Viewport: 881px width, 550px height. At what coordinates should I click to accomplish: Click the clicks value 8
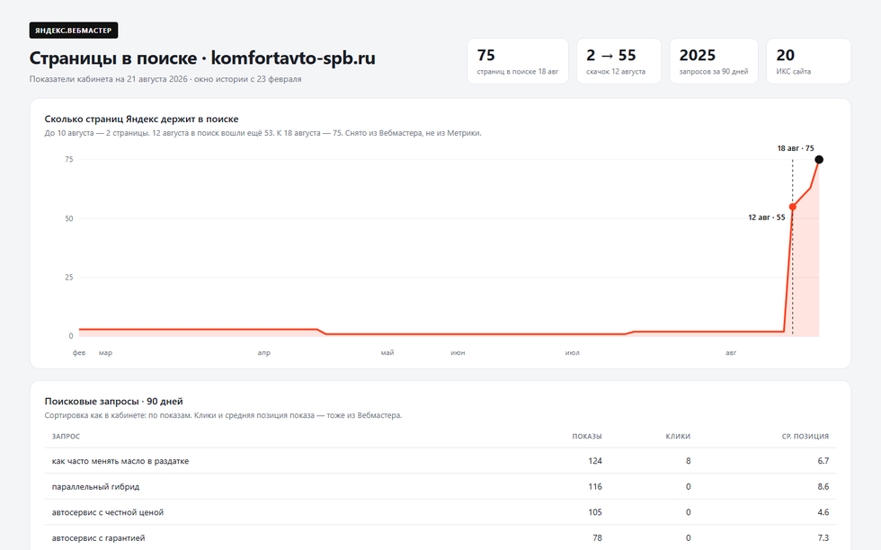coord(689,461)
